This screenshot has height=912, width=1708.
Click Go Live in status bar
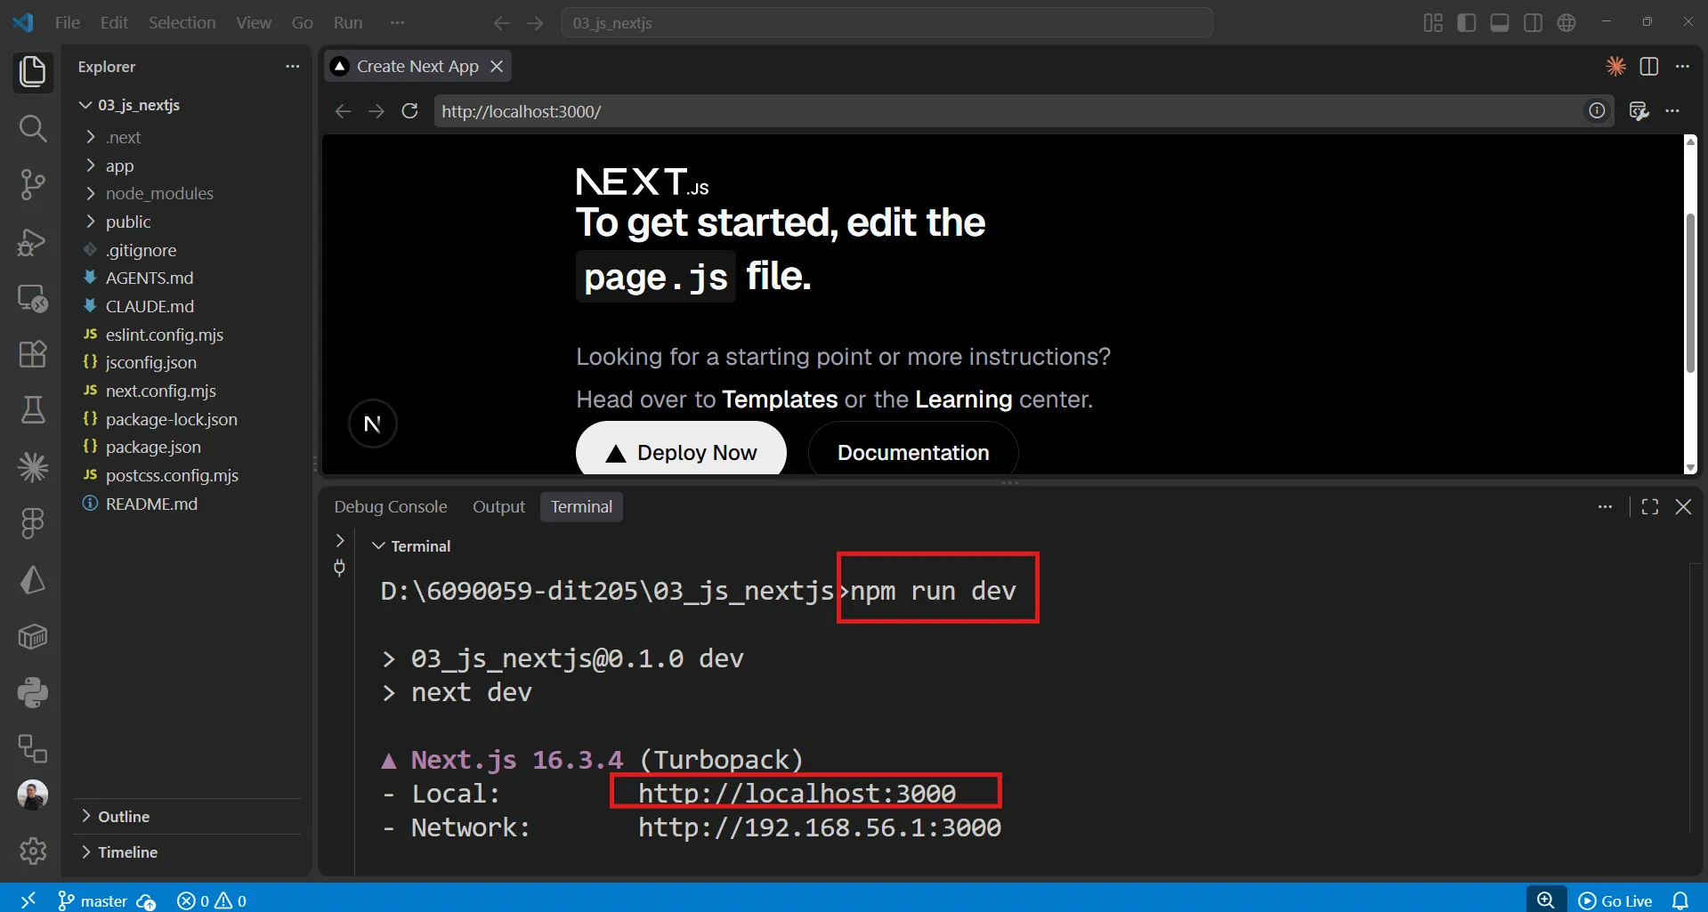point(1615,900)
